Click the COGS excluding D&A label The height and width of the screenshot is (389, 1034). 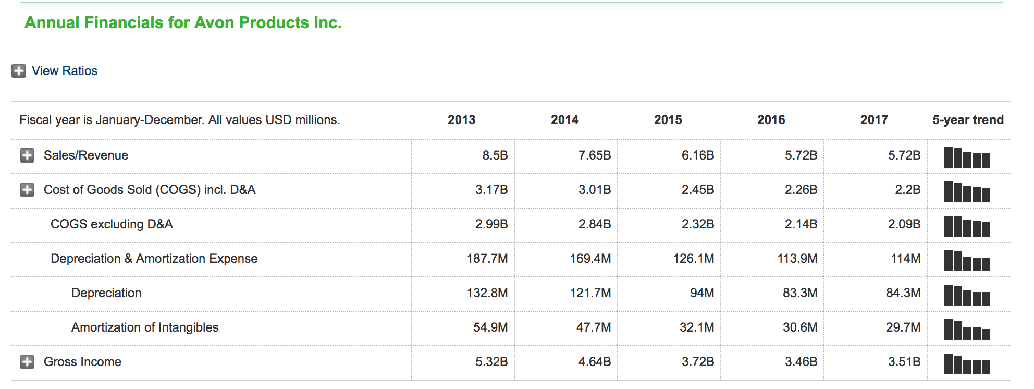tap(112, 224)
